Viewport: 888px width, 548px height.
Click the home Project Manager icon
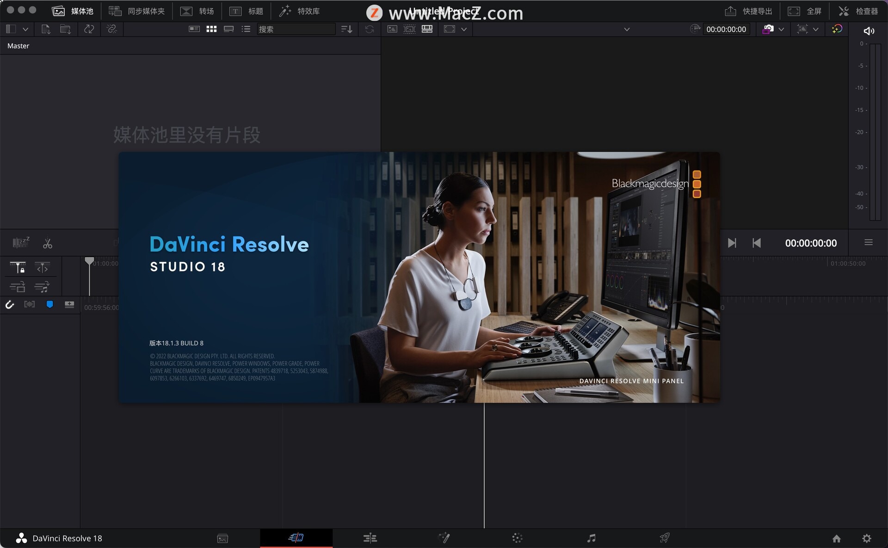[x=836, y=538]
